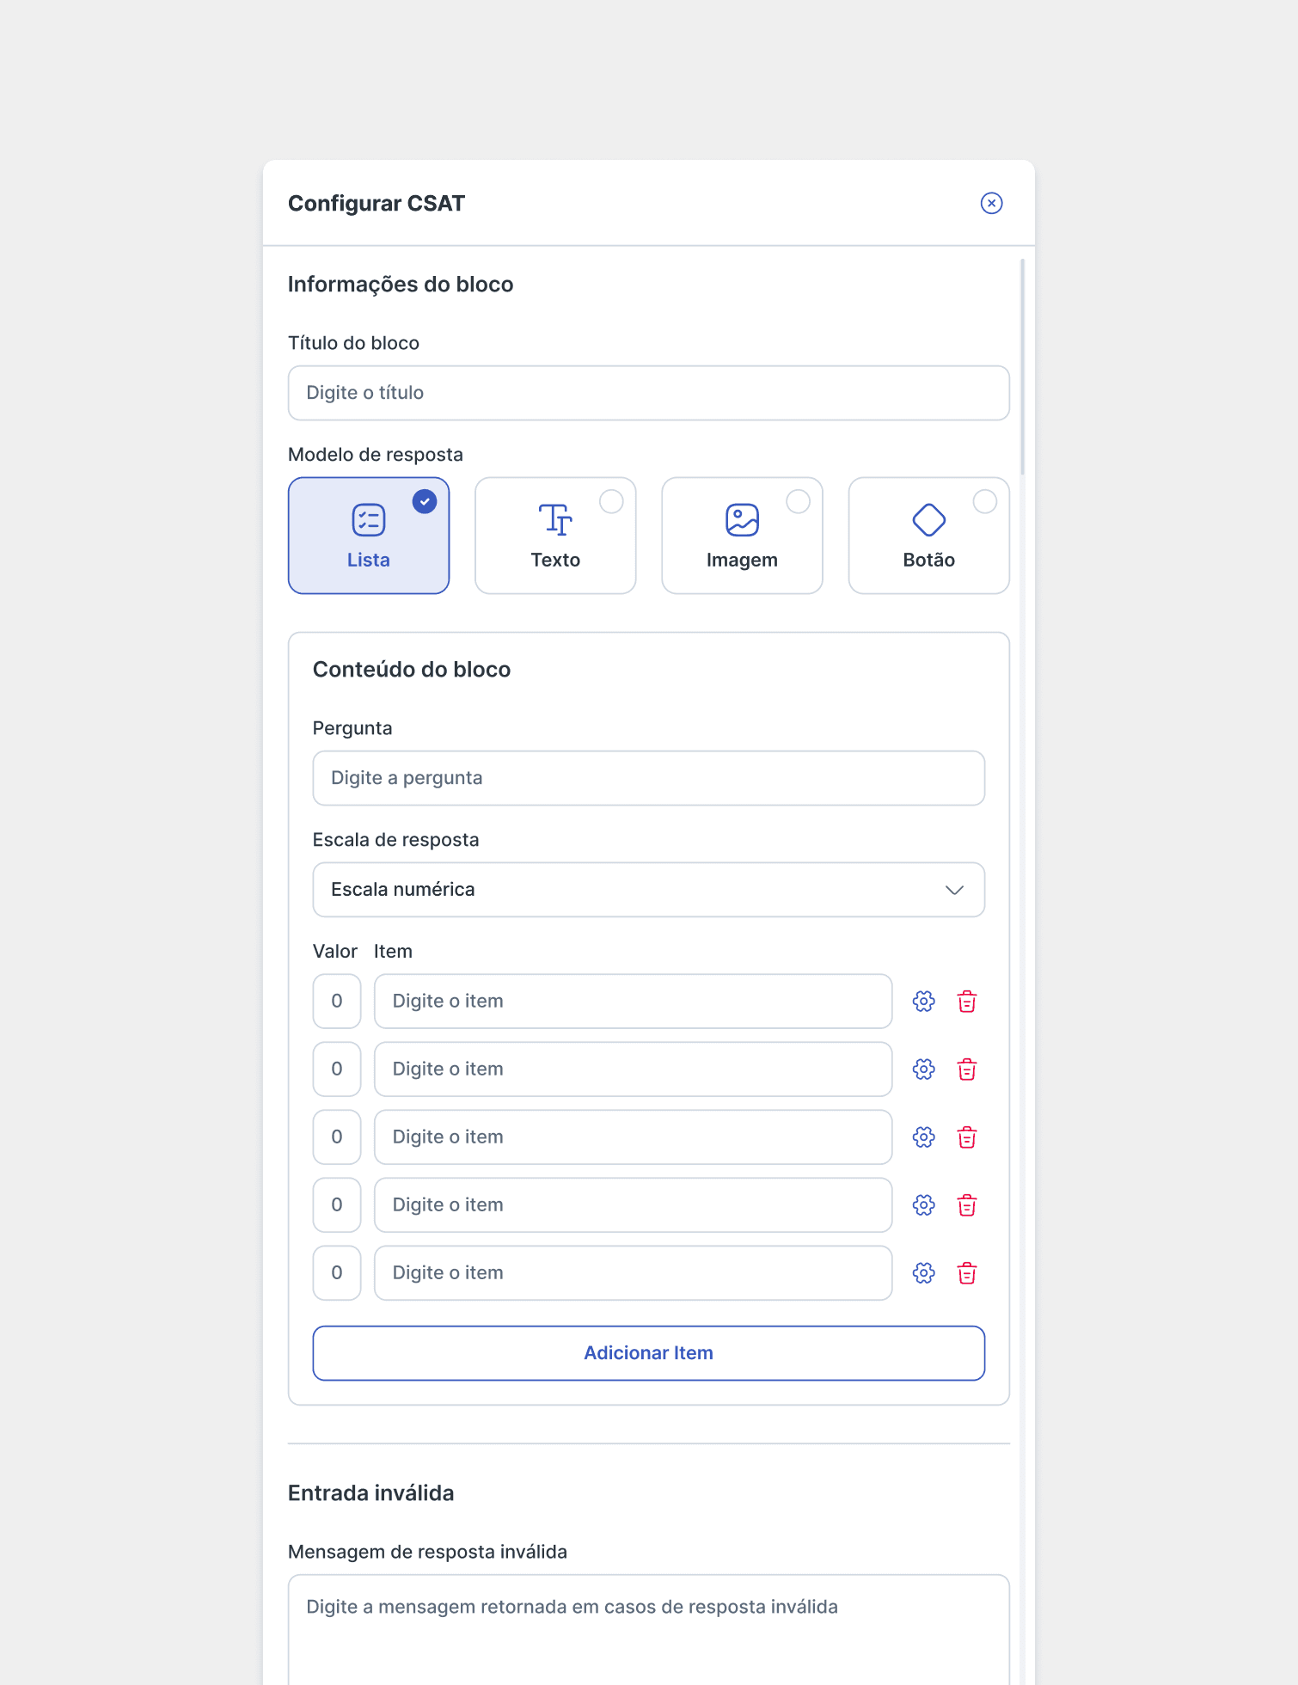This screenshot has width=1298, height=1685.
Task: Click the Configurar CSAT heading
Action: [x=377, y=204]
